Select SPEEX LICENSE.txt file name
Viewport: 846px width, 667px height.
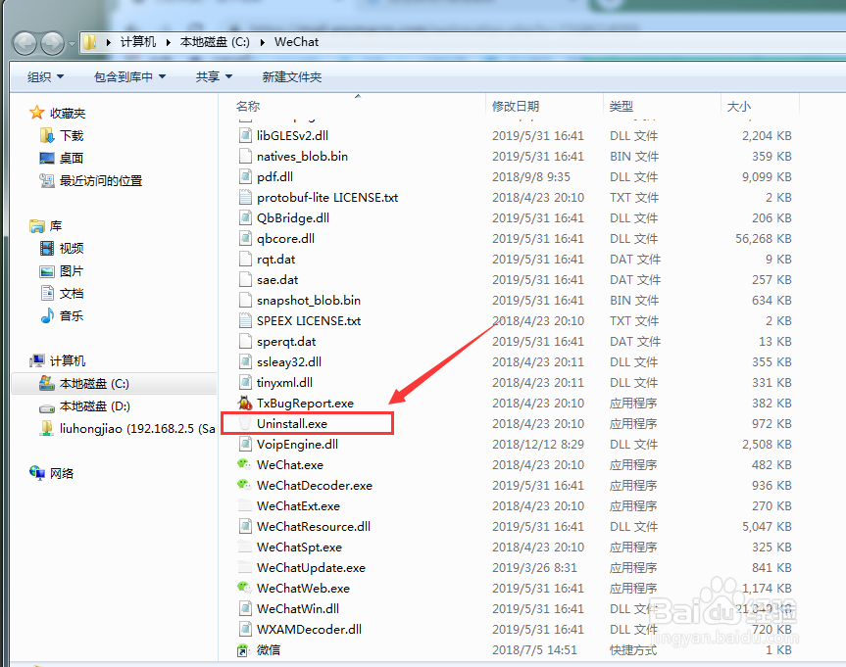click(x=309, y=321)
